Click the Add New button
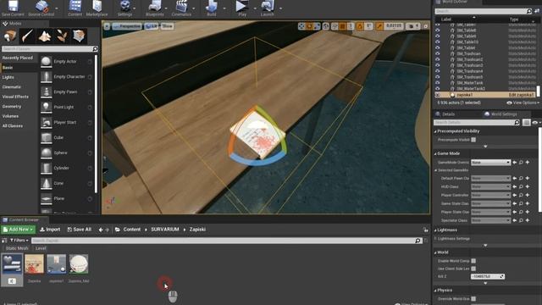The height and width of the screenshot is (305, 542). coord(18,230)
